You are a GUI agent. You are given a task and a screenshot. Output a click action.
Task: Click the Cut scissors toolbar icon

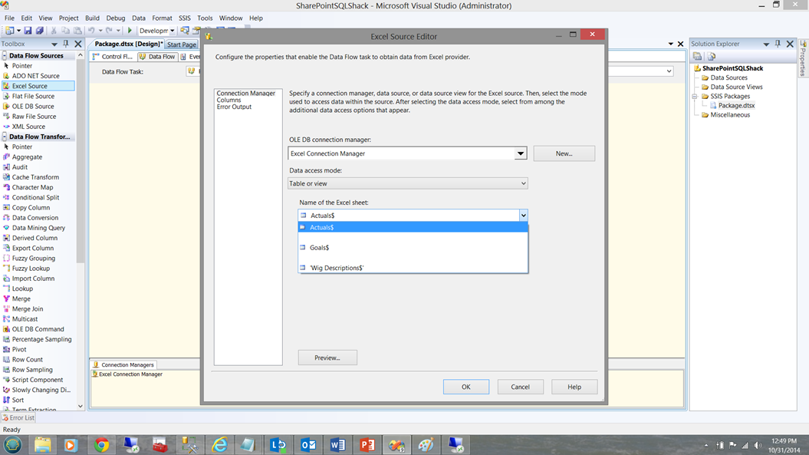tap(54, 31)
